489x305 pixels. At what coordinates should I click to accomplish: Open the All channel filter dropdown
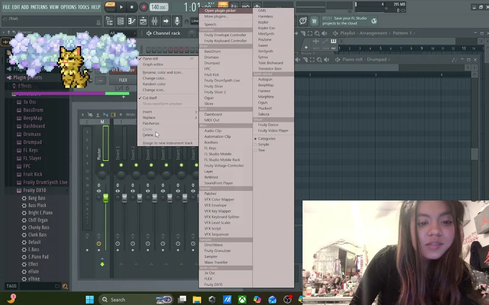[x=123, y=33]
